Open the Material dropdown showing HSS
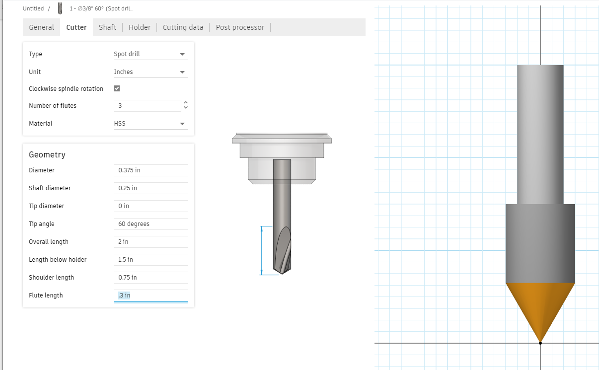The height and width of the screenshot is (370, 599). click(x=151, y=124)
